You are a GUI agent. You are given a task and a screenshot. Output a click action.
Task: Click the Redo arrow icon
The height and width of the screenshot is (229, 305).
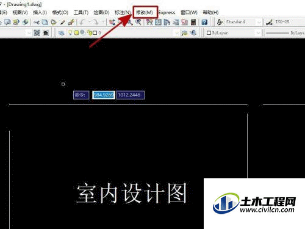coord(95,22)
